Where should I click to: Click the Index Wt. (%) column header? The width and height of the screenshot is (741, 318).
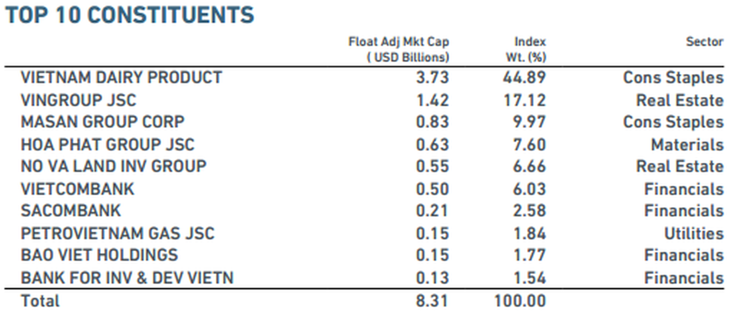tap(527, 50)
